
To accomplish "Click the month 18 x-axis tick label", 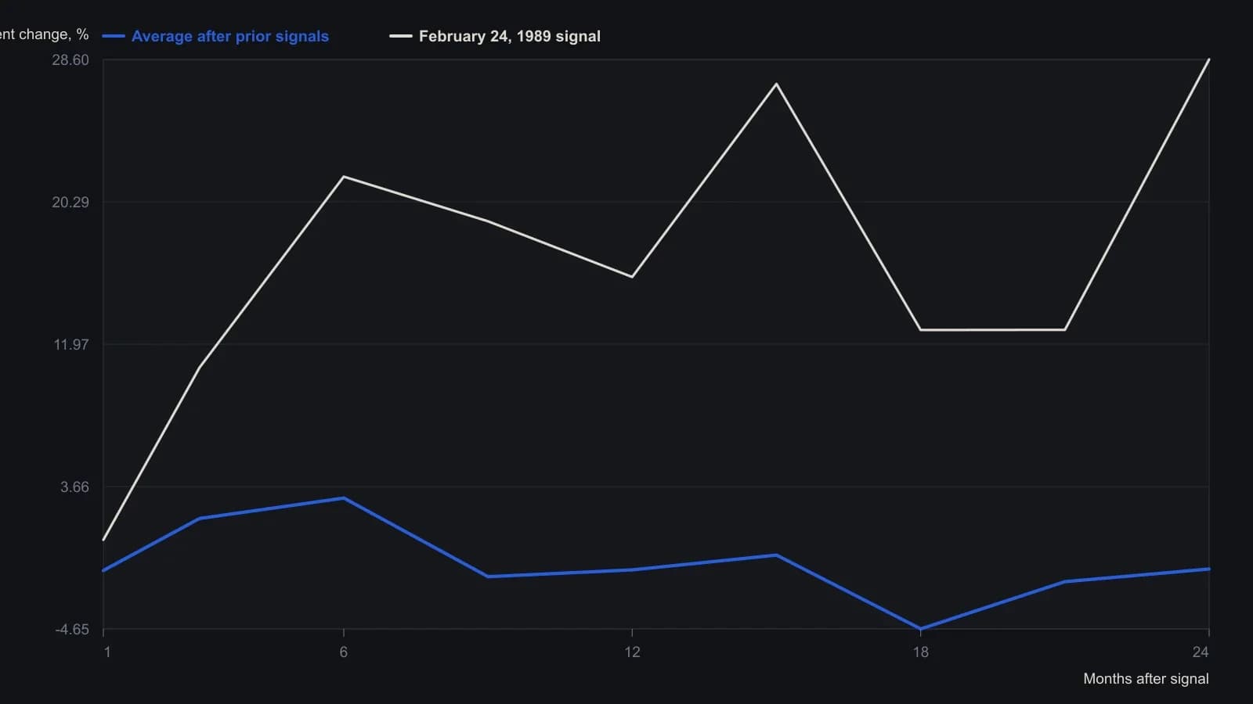I will click(920, 652).
